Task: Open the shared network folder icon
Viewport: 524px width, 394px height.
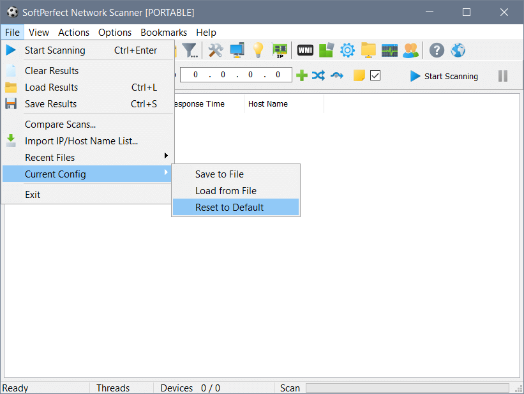Action: point(368,50)
